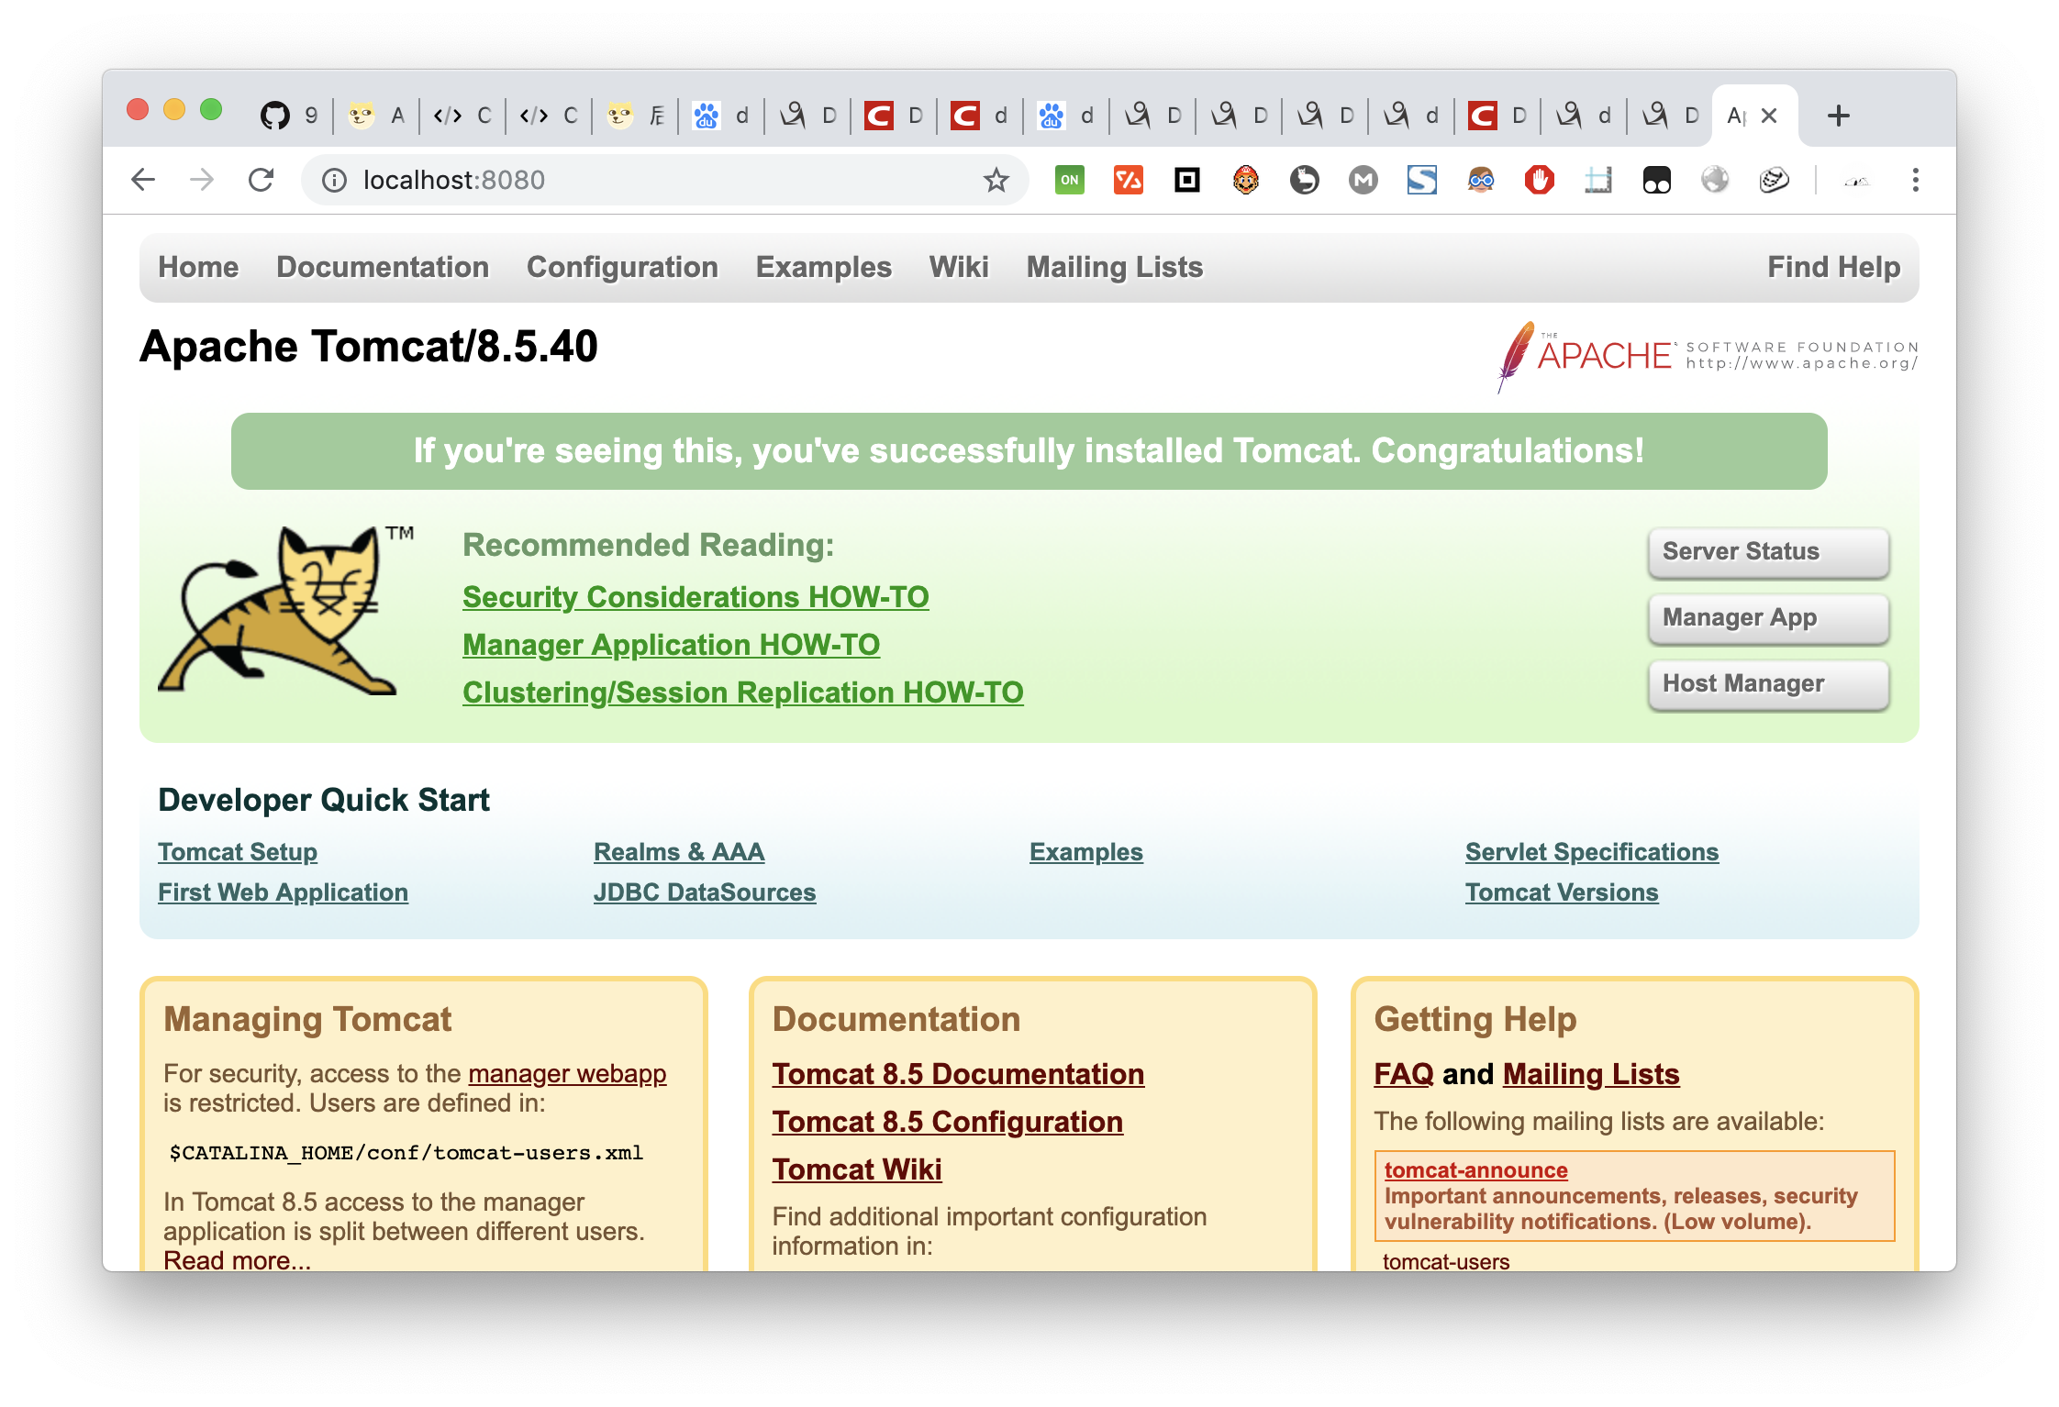Click the Host Manager button
The width and height of the screenshot is (2059, 1407).
pos(1768,684)
